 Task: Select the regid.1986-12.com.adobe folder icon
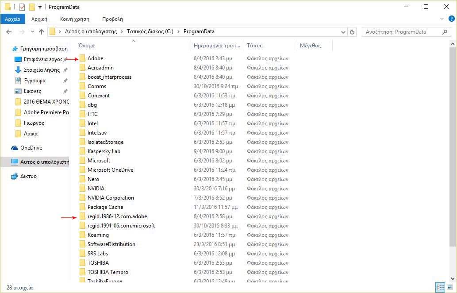[x=82, y=216]
